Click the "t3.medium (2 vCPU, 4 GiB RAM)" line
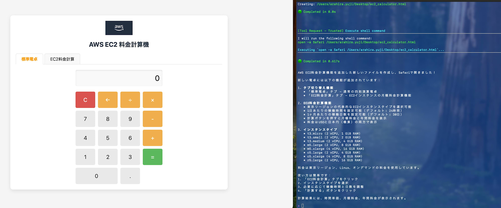This screenshot has height=208, width=501. 335,141
